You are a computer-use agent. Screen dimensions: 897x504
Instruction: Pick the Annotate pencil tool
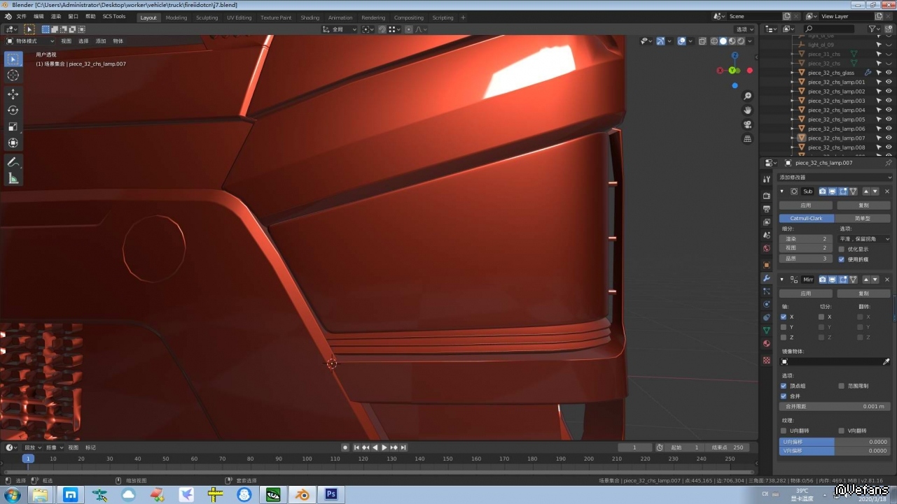(13, 162)
